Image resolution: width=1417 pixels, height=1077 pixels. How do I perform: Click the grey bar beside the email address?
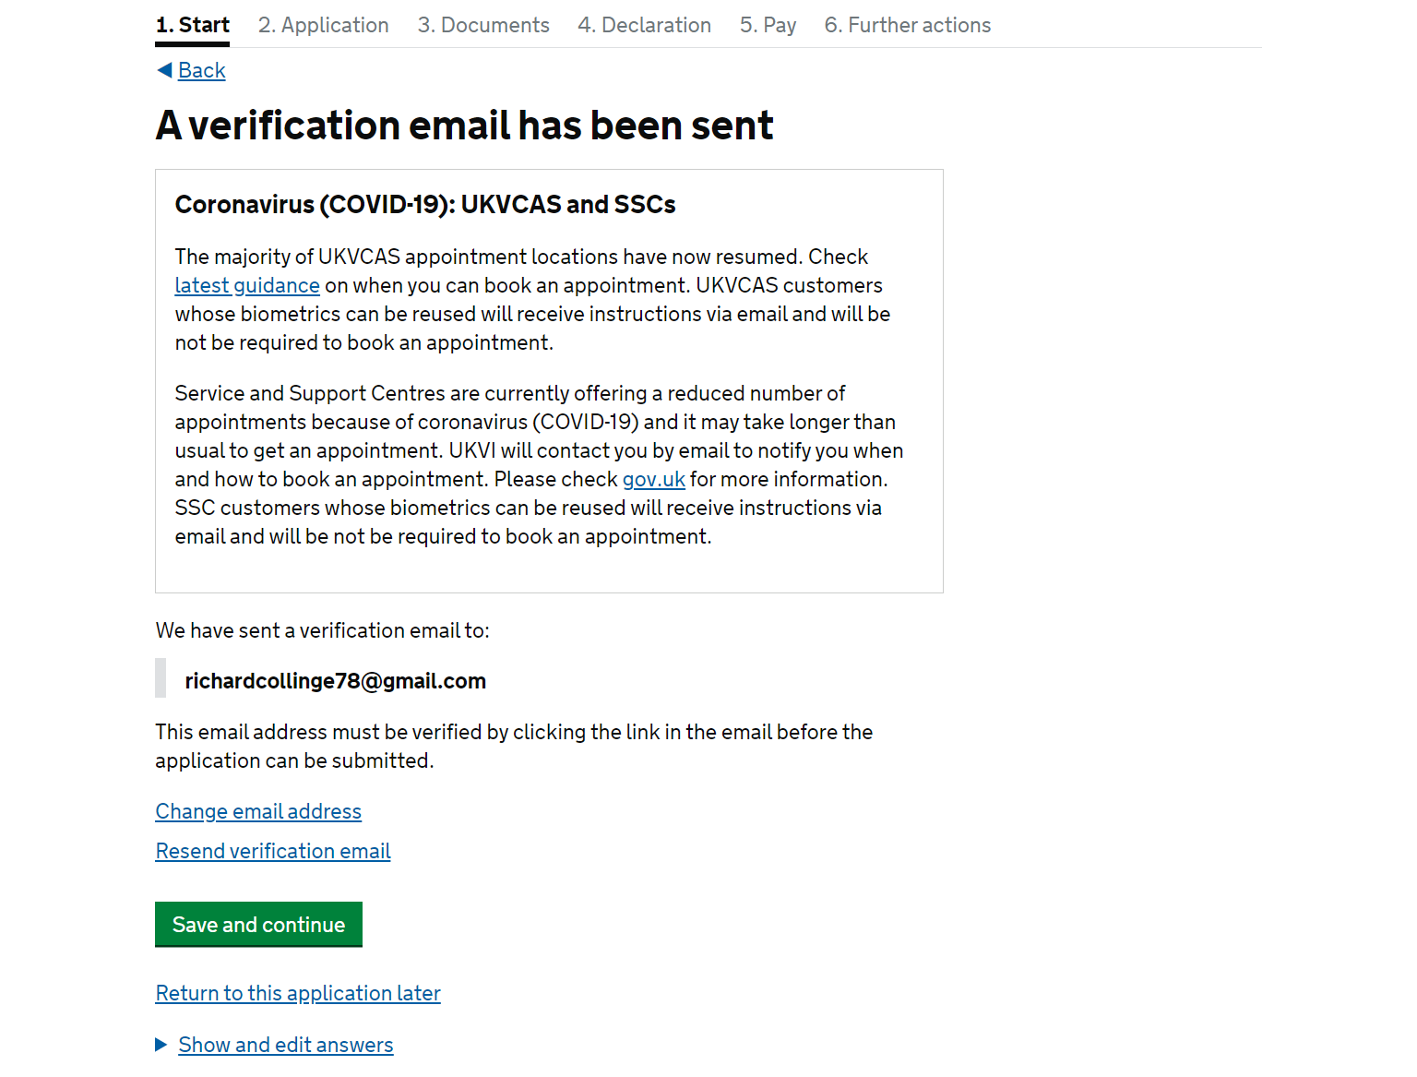(x=161, y=677)
